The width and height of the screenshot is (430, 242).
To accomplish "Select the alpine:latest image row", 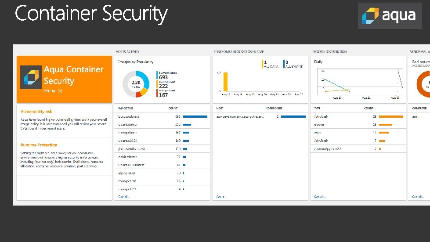I will (162, 173).
